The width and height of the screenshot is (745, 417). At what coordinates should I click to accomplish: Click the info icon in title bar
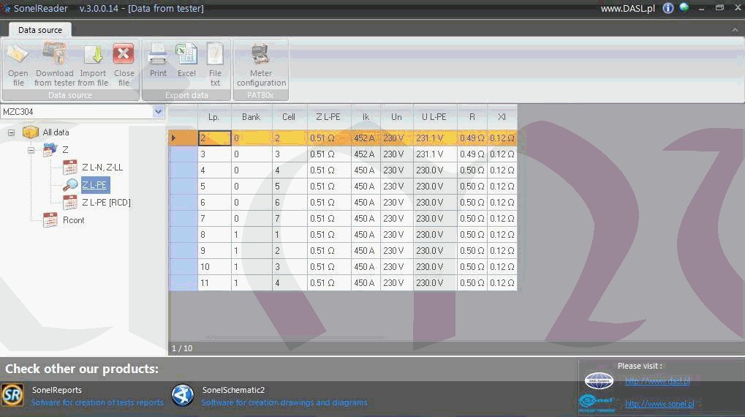(668, 8)
